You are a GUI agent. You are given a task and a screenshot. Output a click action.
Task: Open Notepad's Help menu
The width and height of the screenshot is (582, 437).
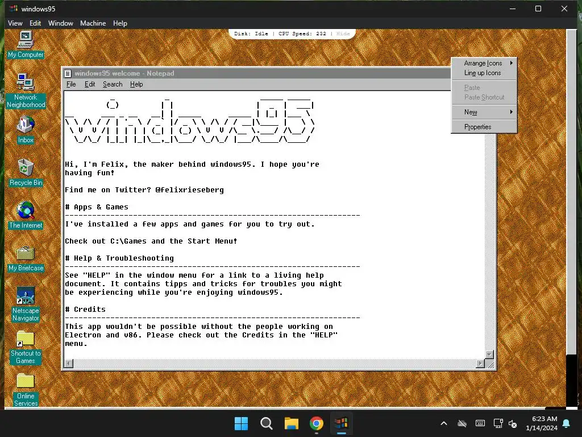tap(136, 84)
